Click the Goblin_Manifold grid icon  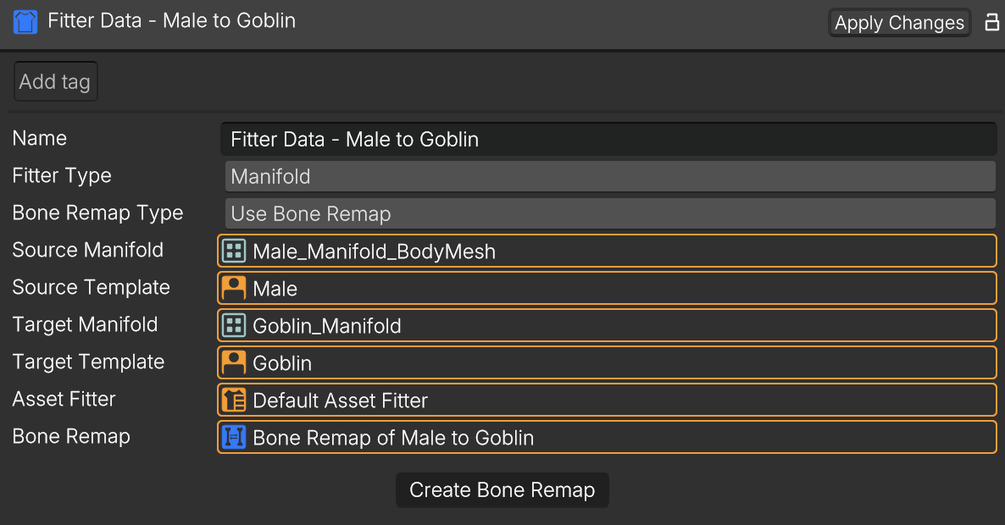tap(234, 325)
